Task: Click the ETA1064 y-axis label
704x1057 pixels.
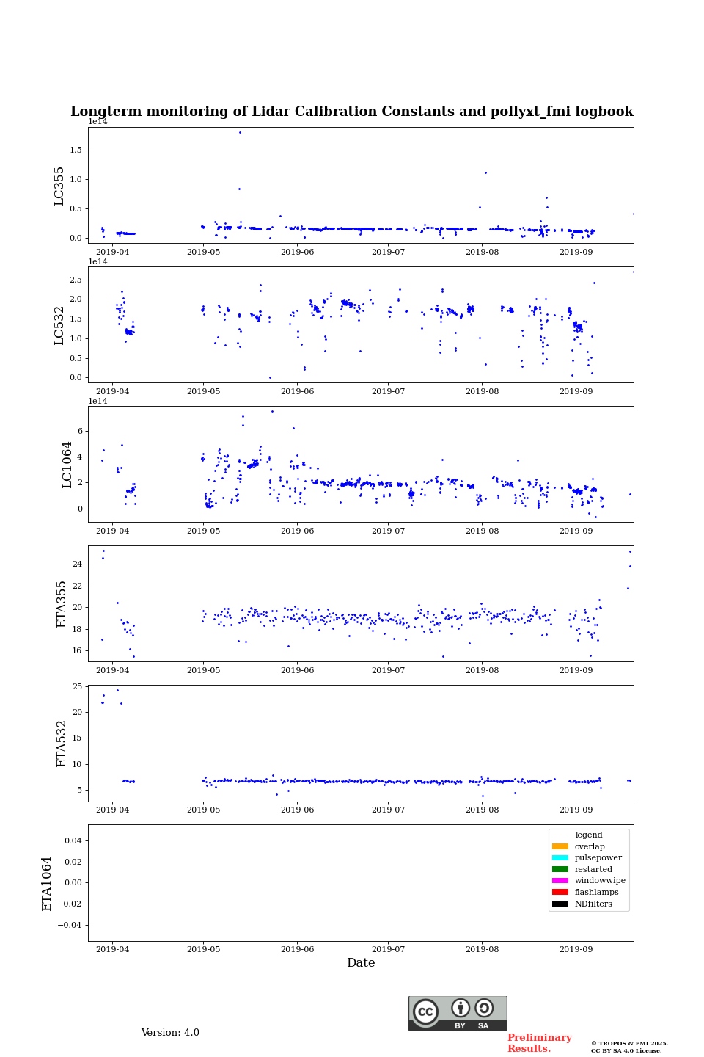Action: tap(47, 883)
